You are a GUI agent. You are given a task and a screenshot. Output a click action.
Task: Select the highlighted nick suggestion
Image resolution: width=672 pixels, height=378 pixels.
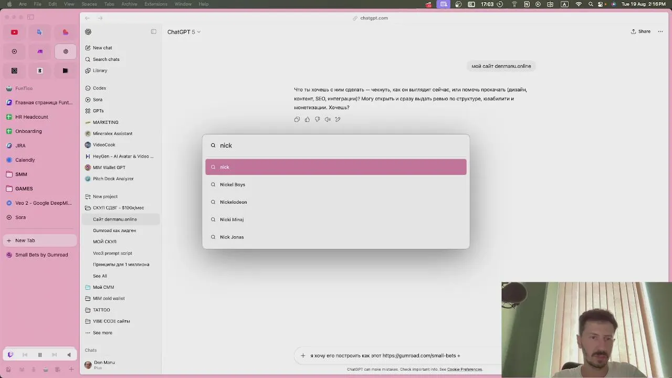336,167
